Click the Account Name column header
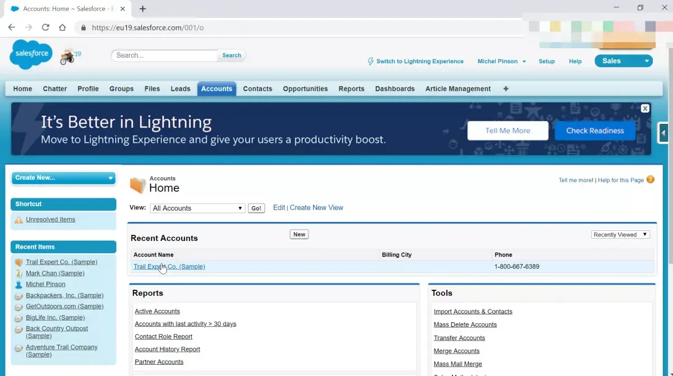673x376 pixels. pos(154,255)
